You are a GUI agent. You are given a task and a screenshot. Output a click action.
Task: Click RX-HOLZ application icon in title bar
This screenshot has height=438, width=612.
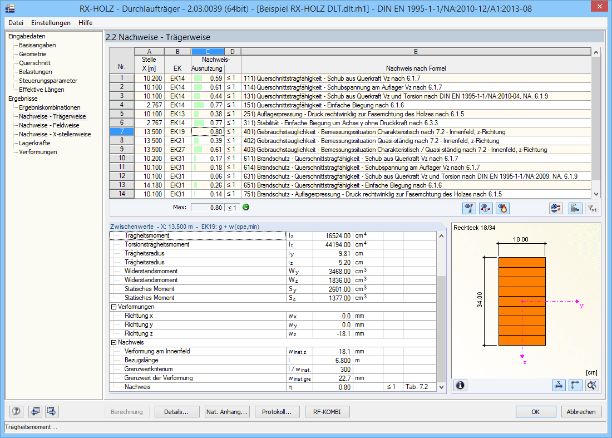pos(10,8)
